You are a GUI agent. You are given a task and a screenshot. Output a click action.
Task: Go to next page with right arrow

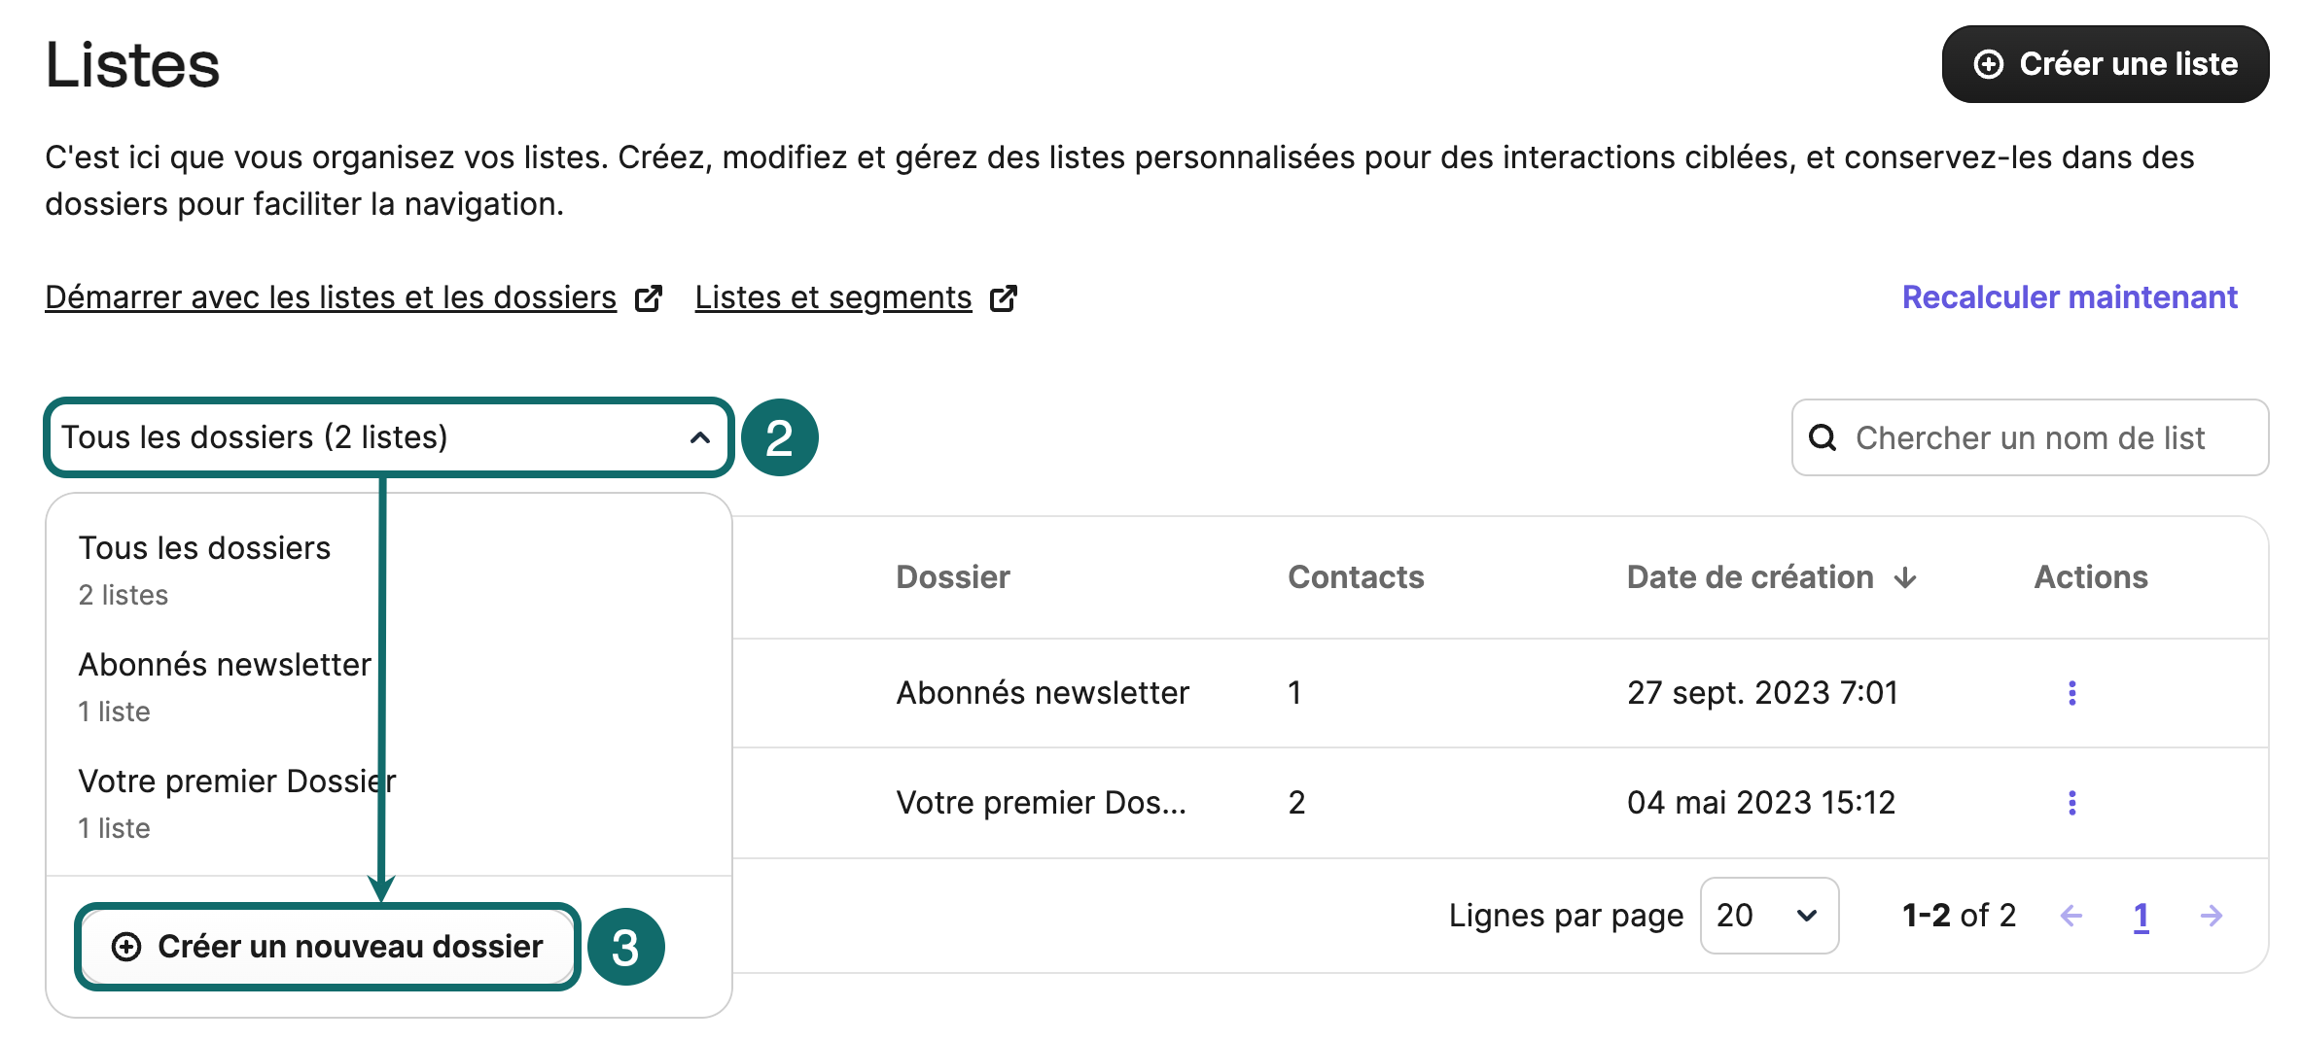[2212, 915]
